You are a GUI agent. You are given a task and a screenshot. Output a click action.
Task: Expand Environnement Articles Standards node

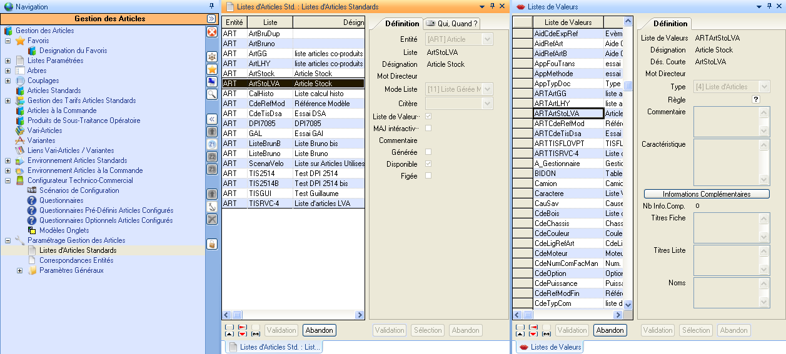(x=8, y=160)
